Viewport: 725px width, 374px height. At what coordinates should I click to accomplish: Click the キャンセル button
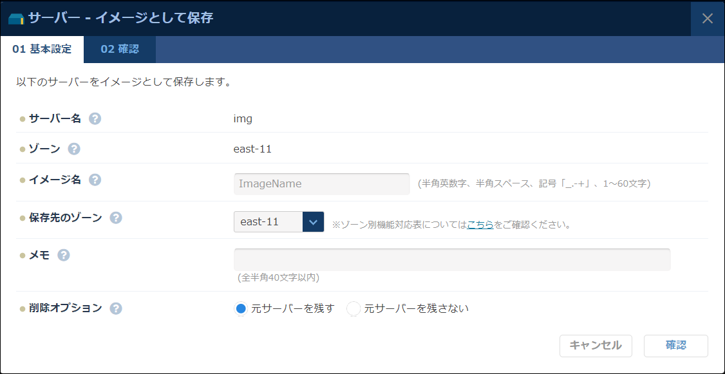(x=596, y=346)
